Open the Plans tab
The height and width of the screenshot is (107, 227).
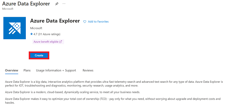click(27, 70)
